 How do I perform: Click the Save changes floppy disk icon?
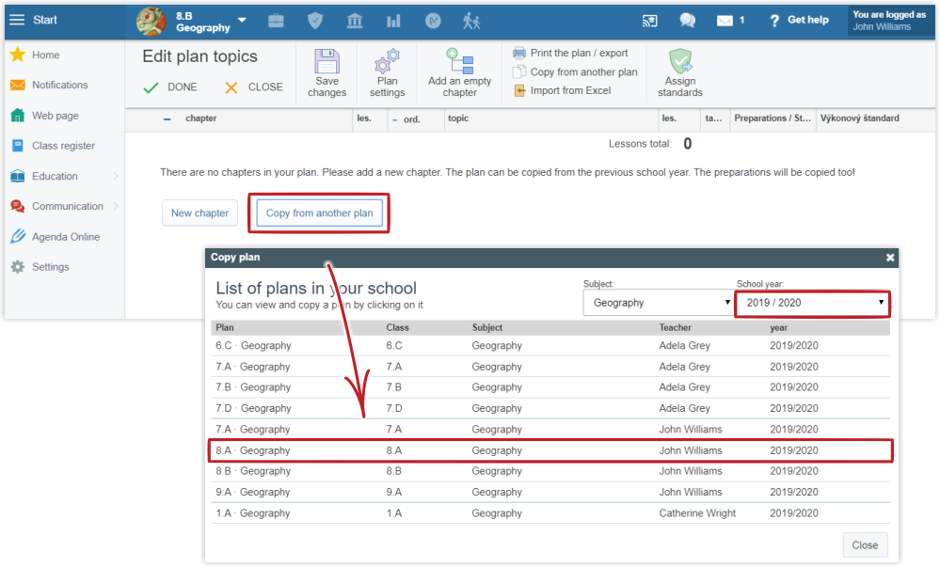327,62
